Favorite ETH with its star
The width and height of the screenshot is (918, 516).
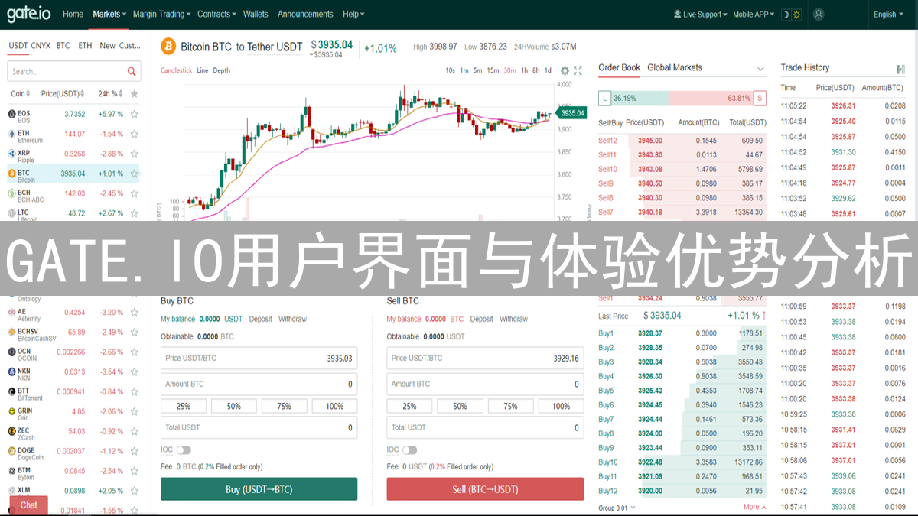[x=135, y=134]
